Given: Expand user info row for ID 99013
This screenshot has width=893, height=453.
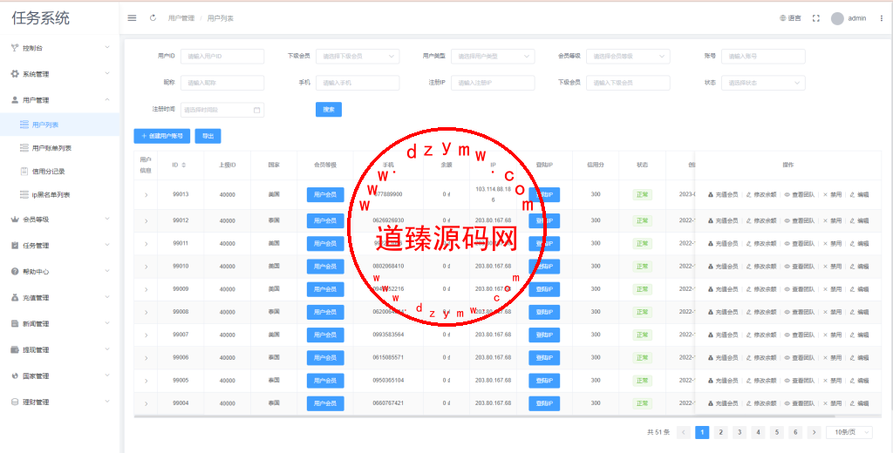Looking at the screenshot, I should 146,195.
